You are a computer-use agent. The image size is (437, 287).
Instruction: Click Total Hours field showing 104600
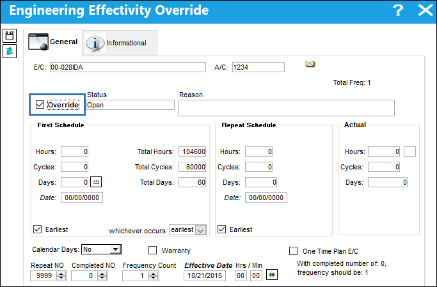click(193, 151)
